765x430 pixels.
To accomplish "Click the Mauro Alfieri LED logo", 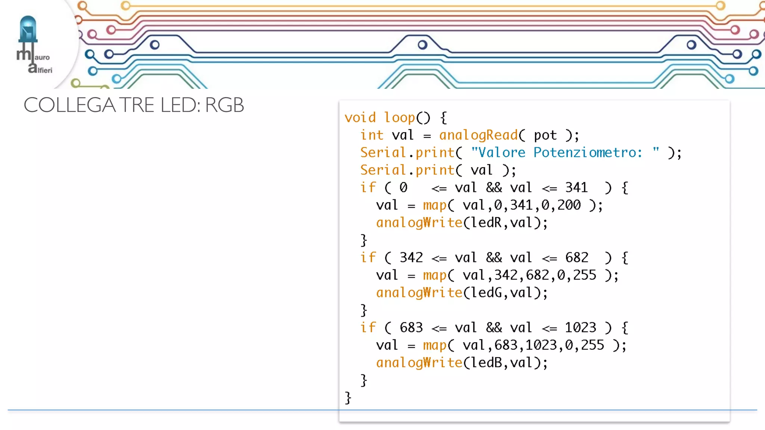I will point(34,45).
